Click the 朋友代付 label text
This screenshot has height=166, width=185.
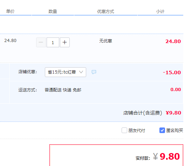(x=137, y=131)
